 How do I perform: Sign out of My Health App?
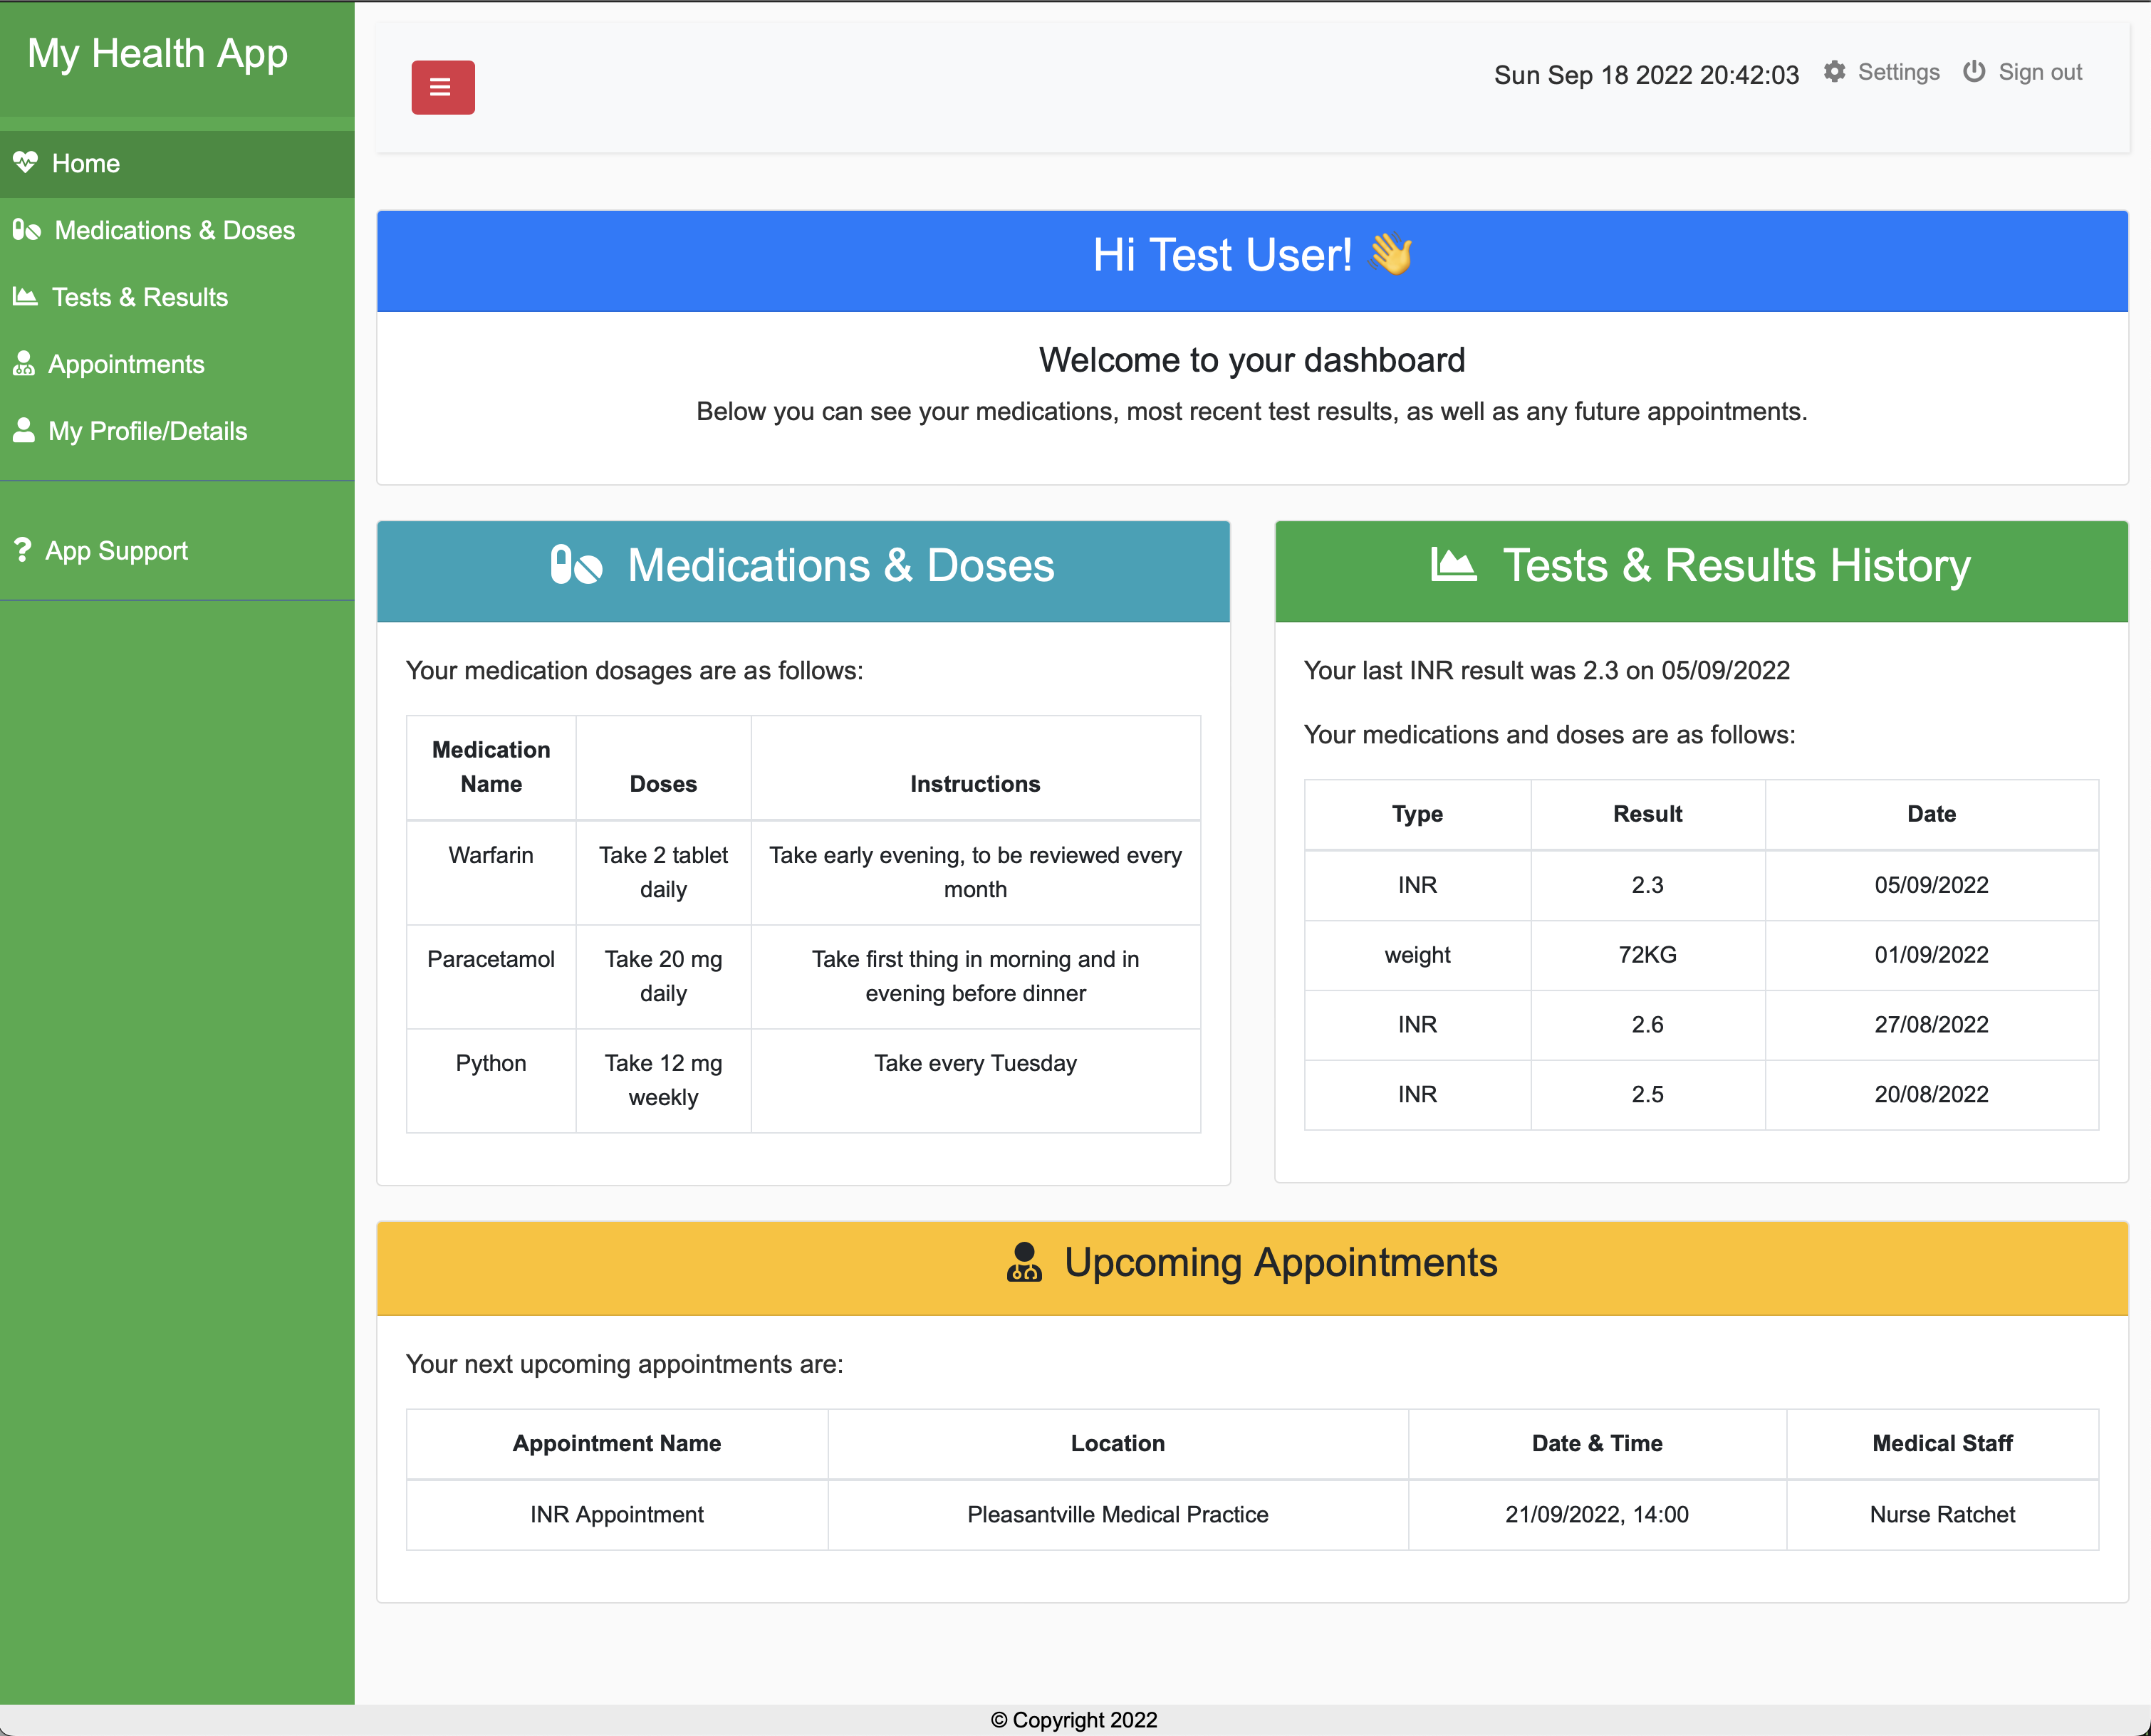2040,72
